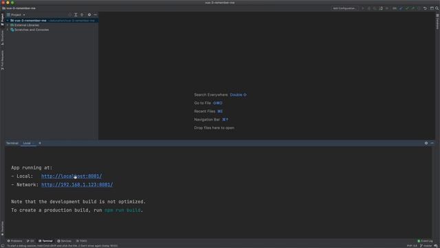This screenshot has width=440, height=248.
Task: Open the Event Log
Action: 425,241
